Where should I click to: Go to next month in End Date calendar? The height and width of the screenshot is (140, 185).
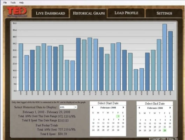pos(170,108)
